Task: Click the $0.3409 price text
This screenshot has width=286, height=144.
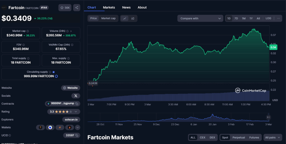Action: click(x=17, y=18)
